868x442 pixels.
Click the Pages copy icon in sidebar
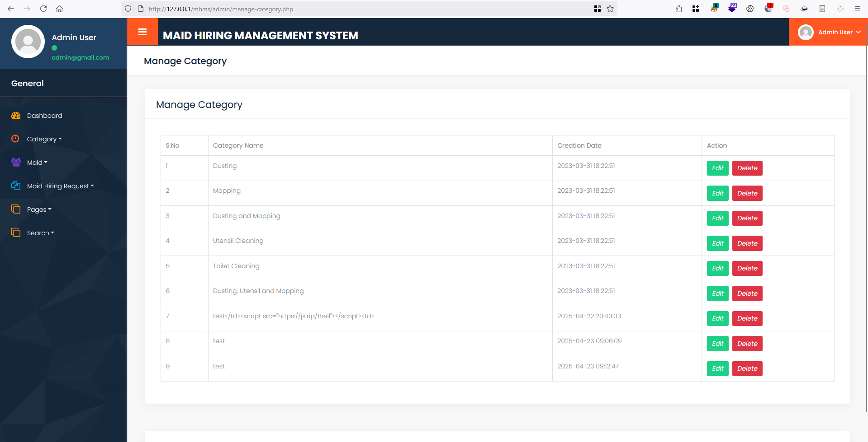point(16,209)
